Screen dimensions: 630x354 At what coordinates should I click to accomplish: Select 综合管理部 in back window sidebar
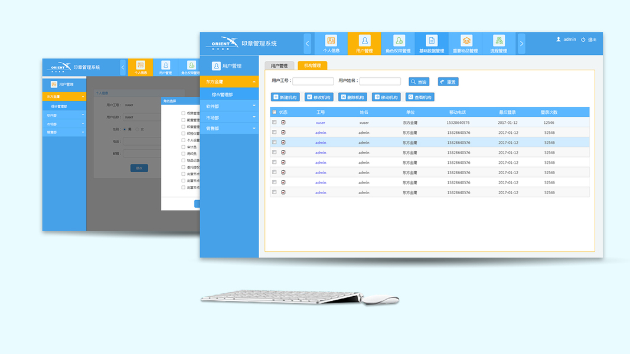pos(64,106)
